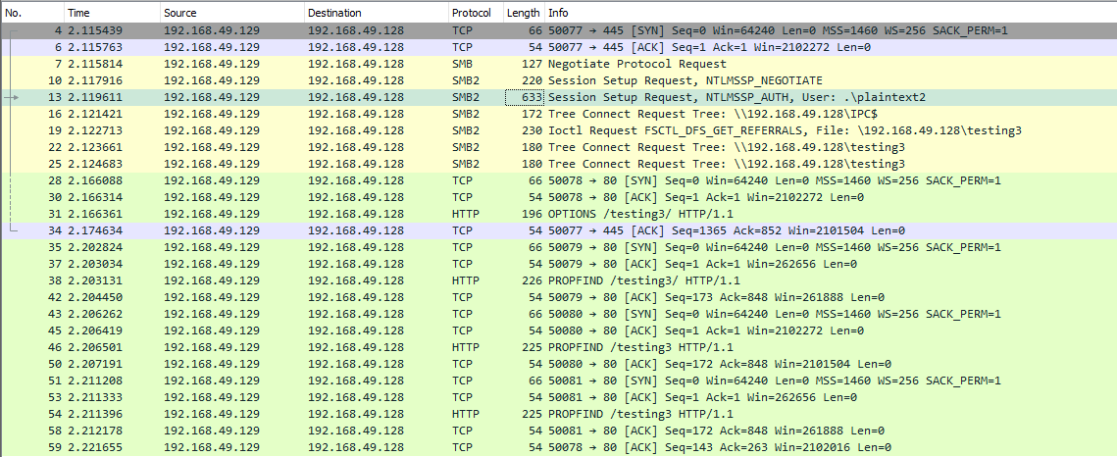
Task: Select packet 35 SYN from port 50079
Action: (x=559, y=247)
